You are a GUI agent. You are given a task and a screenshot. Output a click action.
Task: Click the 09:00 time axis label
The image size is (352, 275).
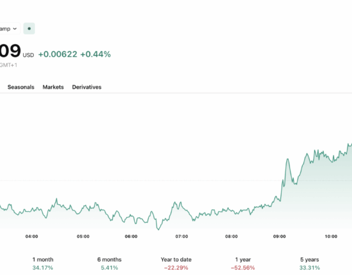(279, 237)
